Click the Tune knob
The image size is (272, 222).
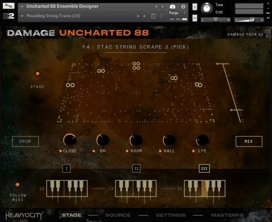pyautogui.click(x=207, y=9)
